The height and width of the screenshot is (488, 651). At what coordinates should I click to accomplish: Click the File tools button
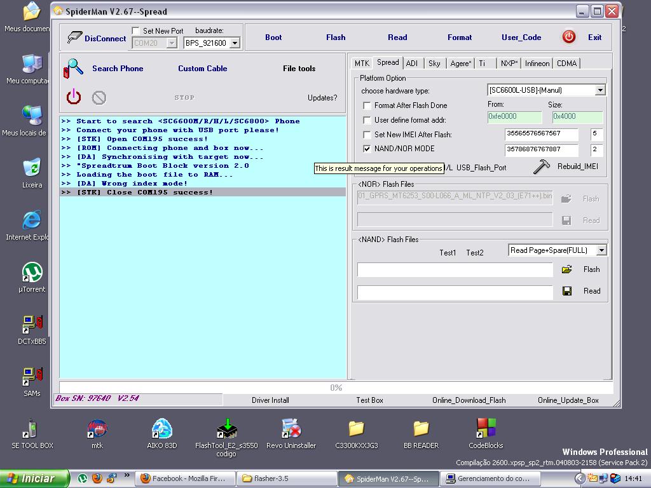299,69
